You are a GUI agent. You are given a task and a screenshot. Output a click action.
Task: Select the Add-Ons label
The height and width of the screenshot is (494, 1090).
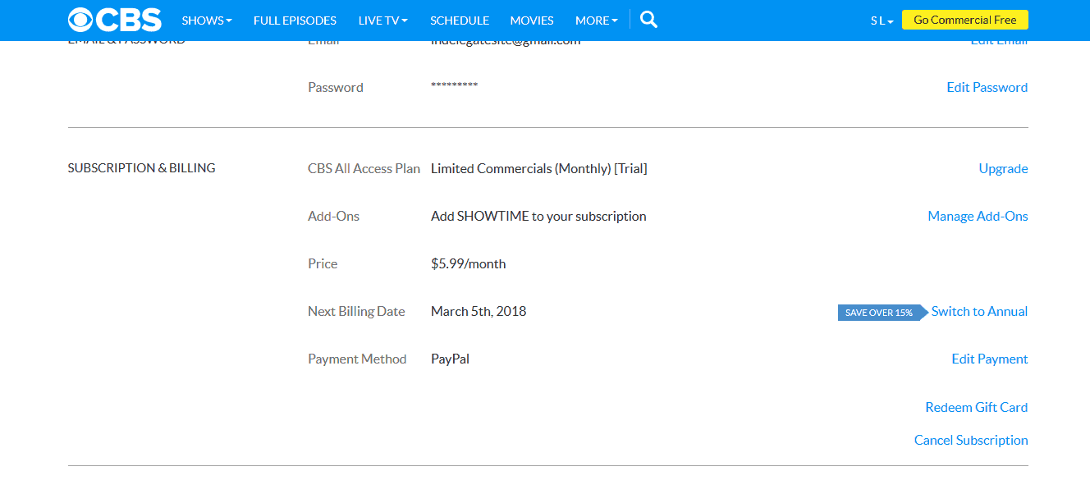click(x=333, y=216)
